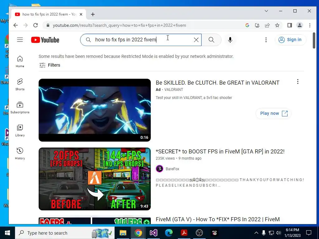This screenshot has height=239, width=319.
Task: Go back in Chrome
Action: [x=16, y=25]
